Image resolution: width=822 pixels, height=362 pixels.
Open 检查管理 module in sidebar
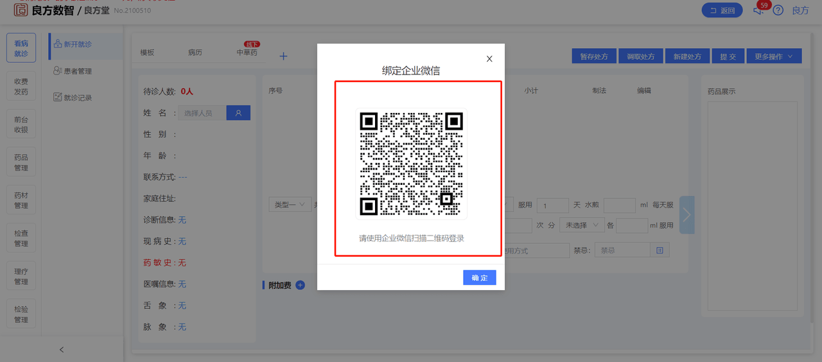(x=21, y=237)
